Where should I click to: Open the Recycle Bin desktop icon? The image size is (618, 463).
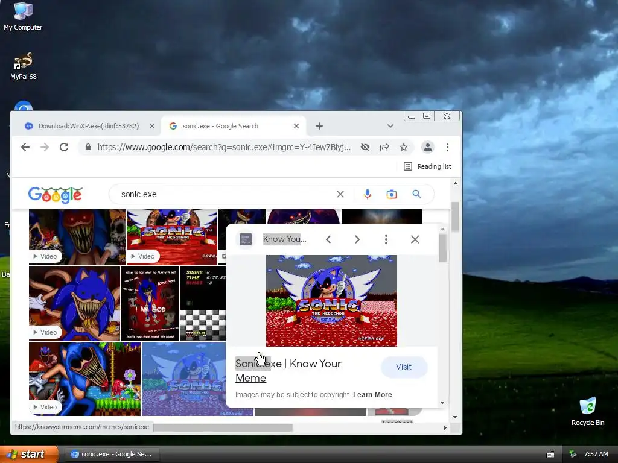tap(588, 412)
